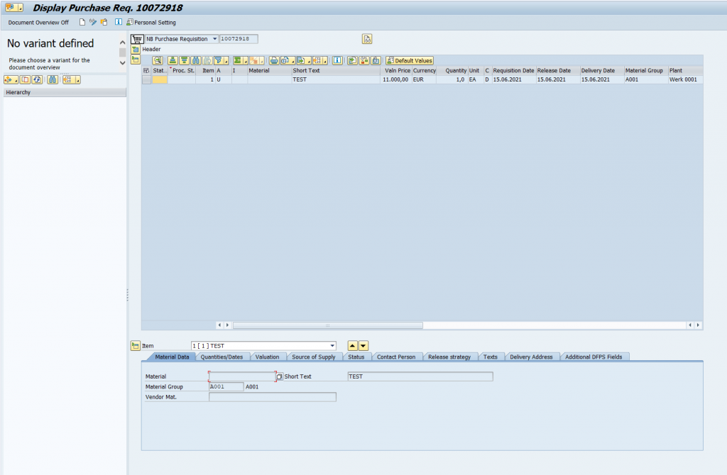Click the shopping cart document icon
727x475 pixels.
137,39
